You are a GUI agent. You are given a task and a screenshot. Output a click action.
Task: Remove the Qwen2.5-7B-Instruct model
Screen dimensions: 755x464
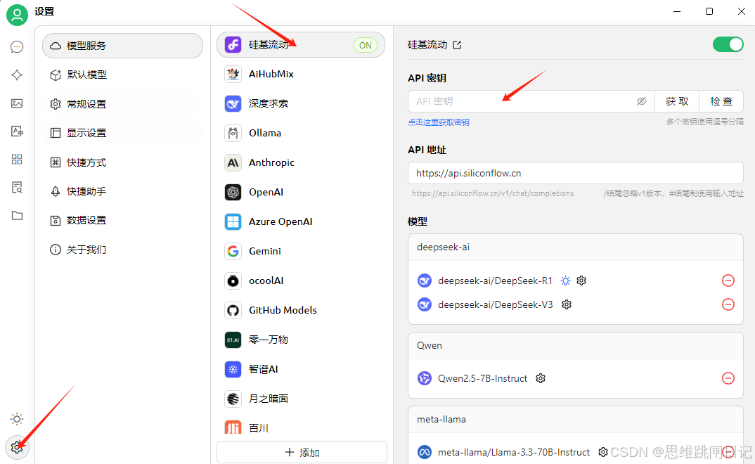[728, 378]
